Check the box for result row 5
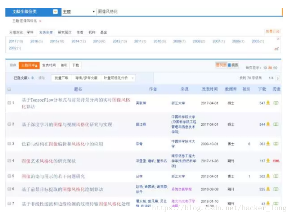This screenshot has width=291, height=216. (x=9, y=176)
